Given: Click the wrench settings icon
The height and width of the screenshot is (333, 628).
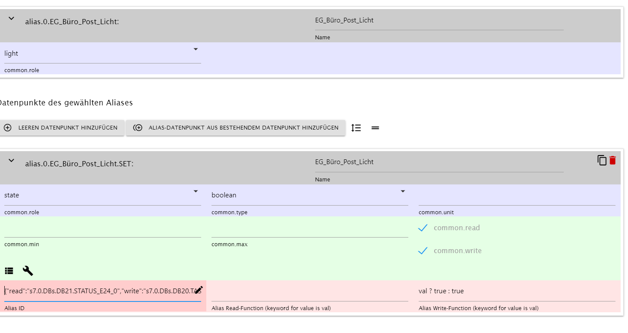Looking at the screenshot, I should [28, 271].
